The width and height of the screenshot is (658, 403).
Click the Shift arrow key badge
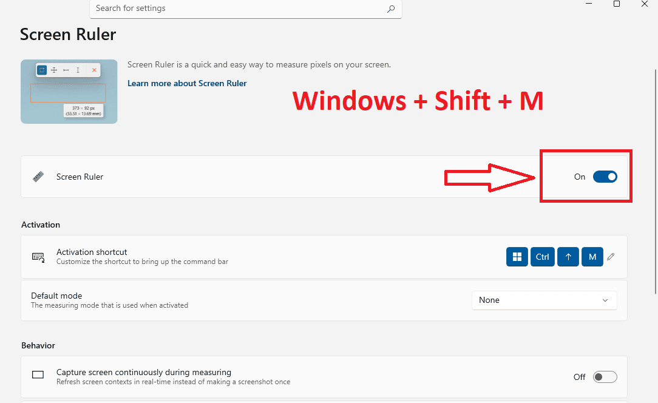click(568, 257)
